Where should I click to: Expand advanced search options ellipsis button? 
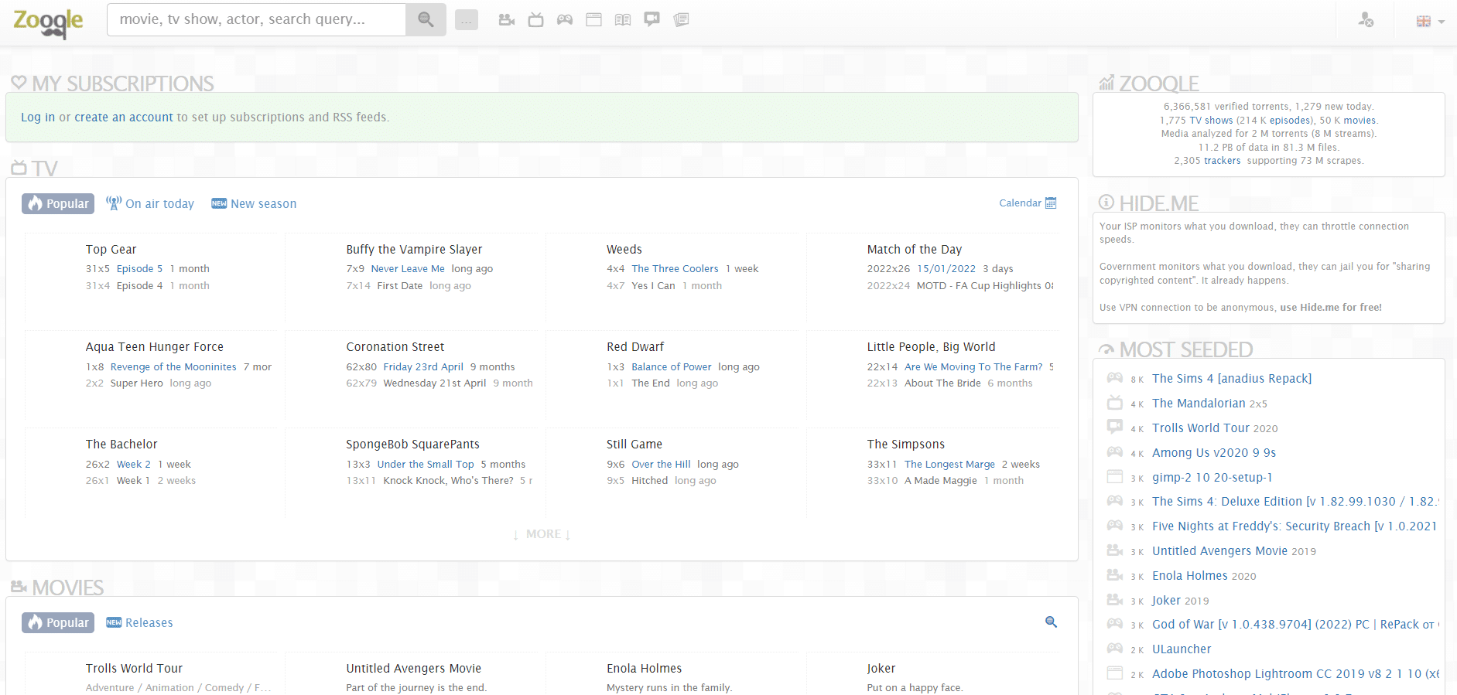pos(467,21)
